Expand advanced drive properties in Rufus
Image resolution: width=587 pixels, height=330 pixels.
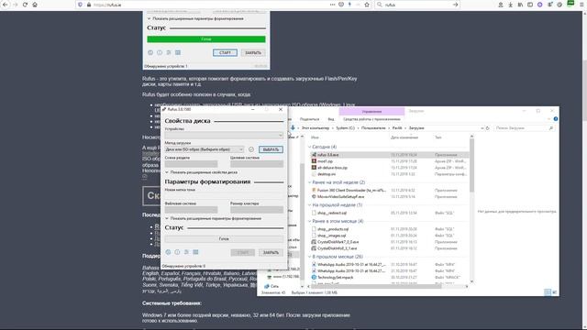coord(202,172)
